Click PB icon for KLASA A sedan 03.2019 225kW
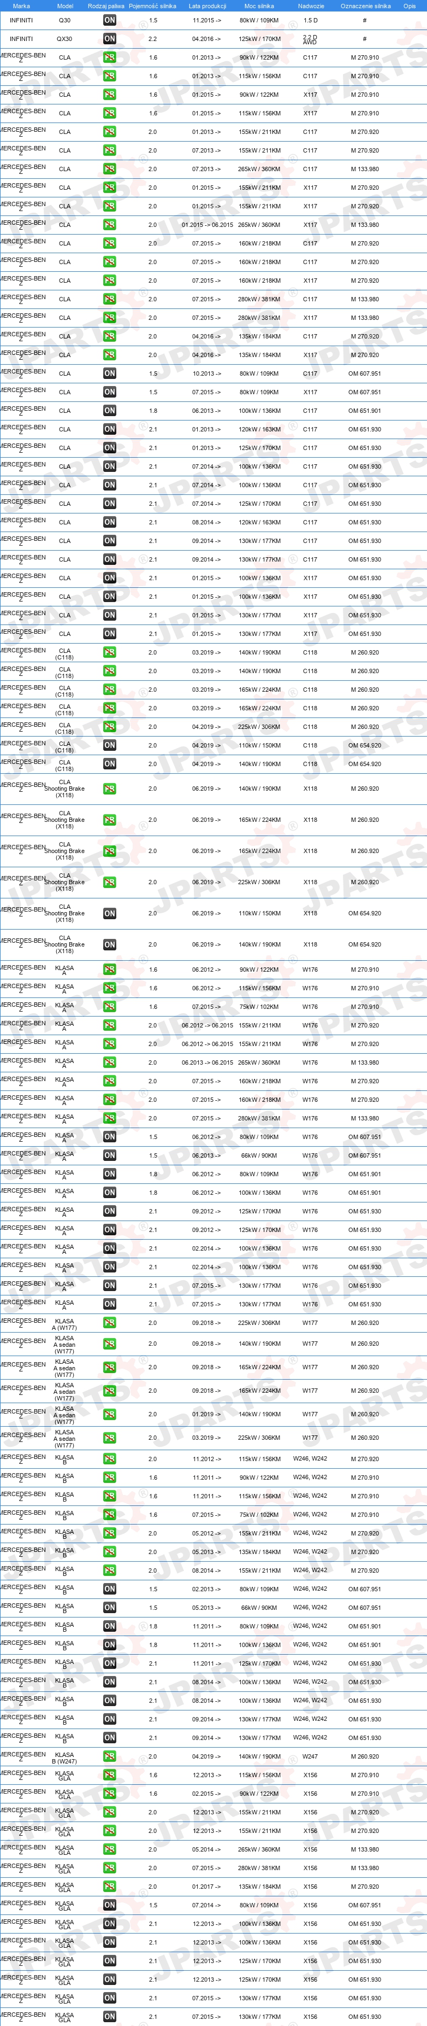This screenshot has height=2026, width=427. pos(109,1438)
